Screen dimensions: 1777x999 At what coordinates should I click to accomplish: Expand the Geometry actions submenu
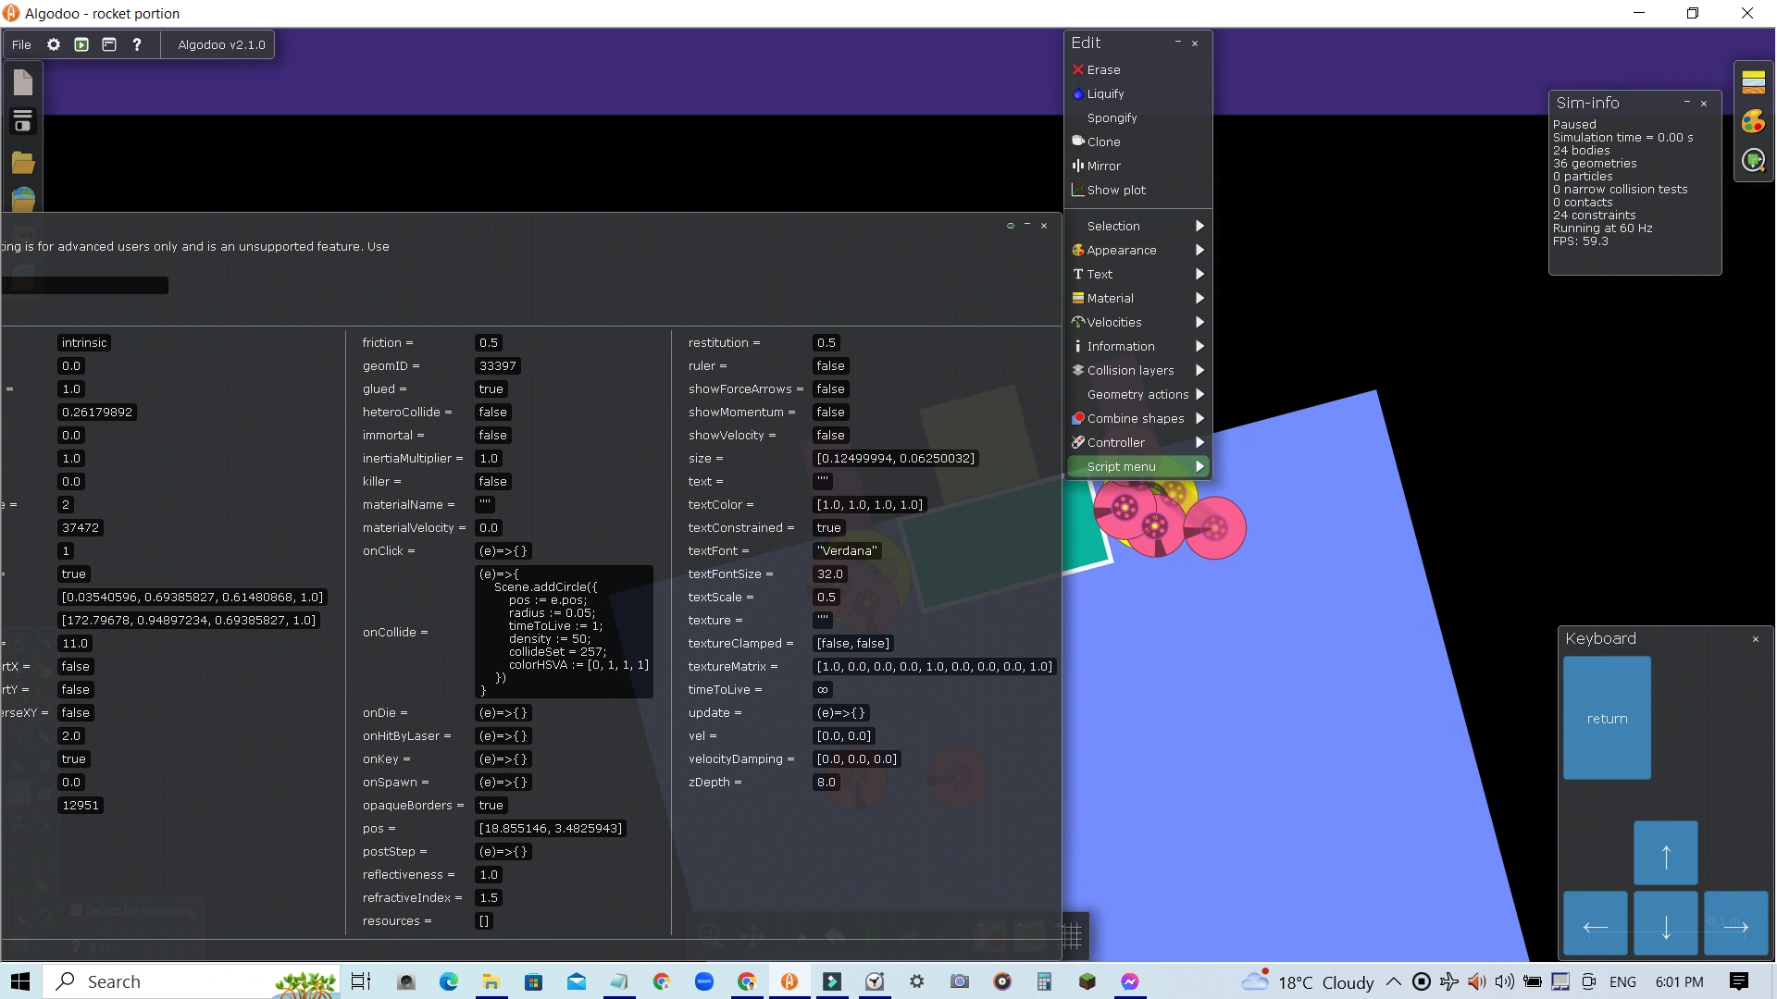click(x=1138, y=394)
